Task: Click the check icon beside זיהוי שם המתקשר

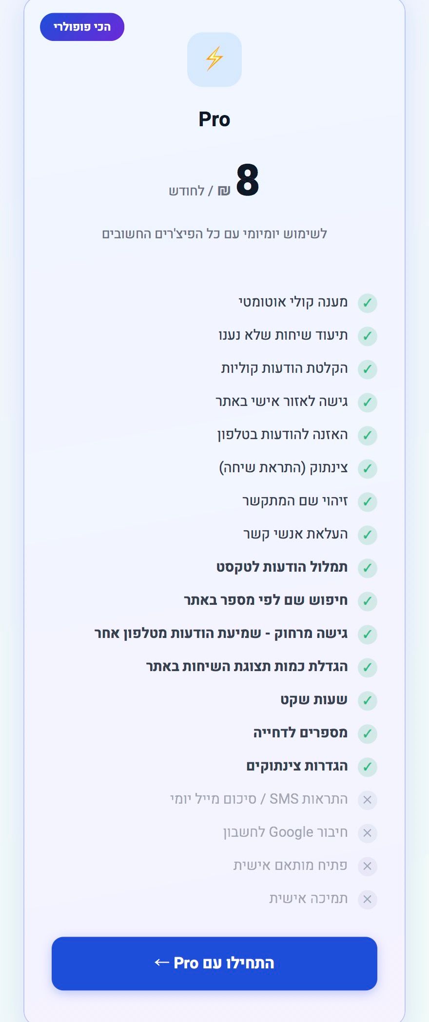Action: [x=367, y=501]
